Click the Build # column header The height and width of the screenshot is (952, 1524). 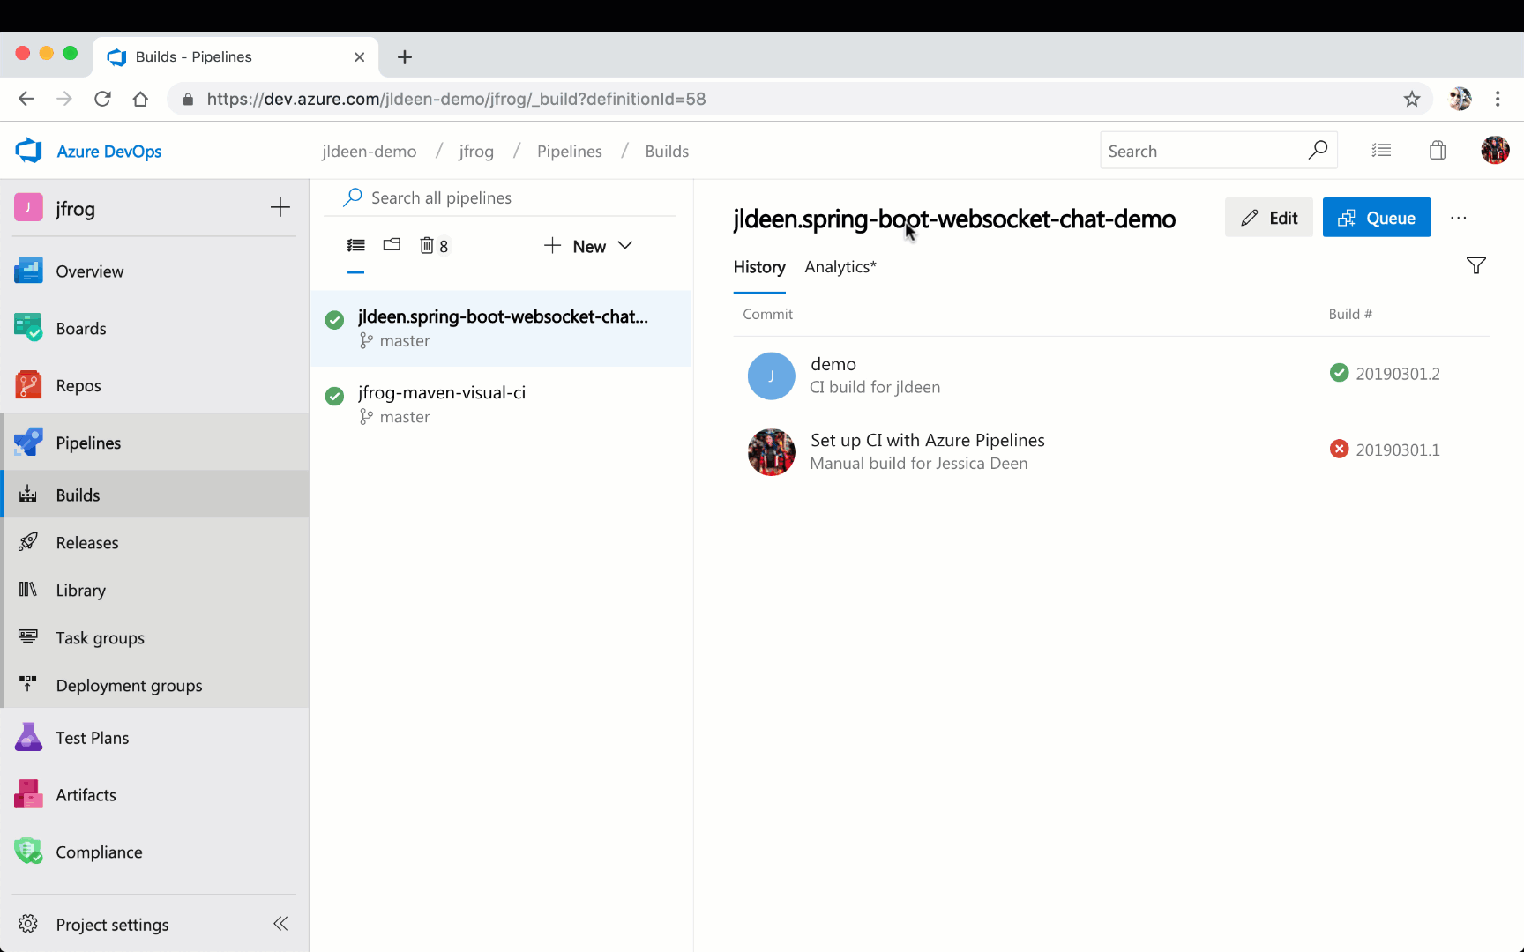1350,314
